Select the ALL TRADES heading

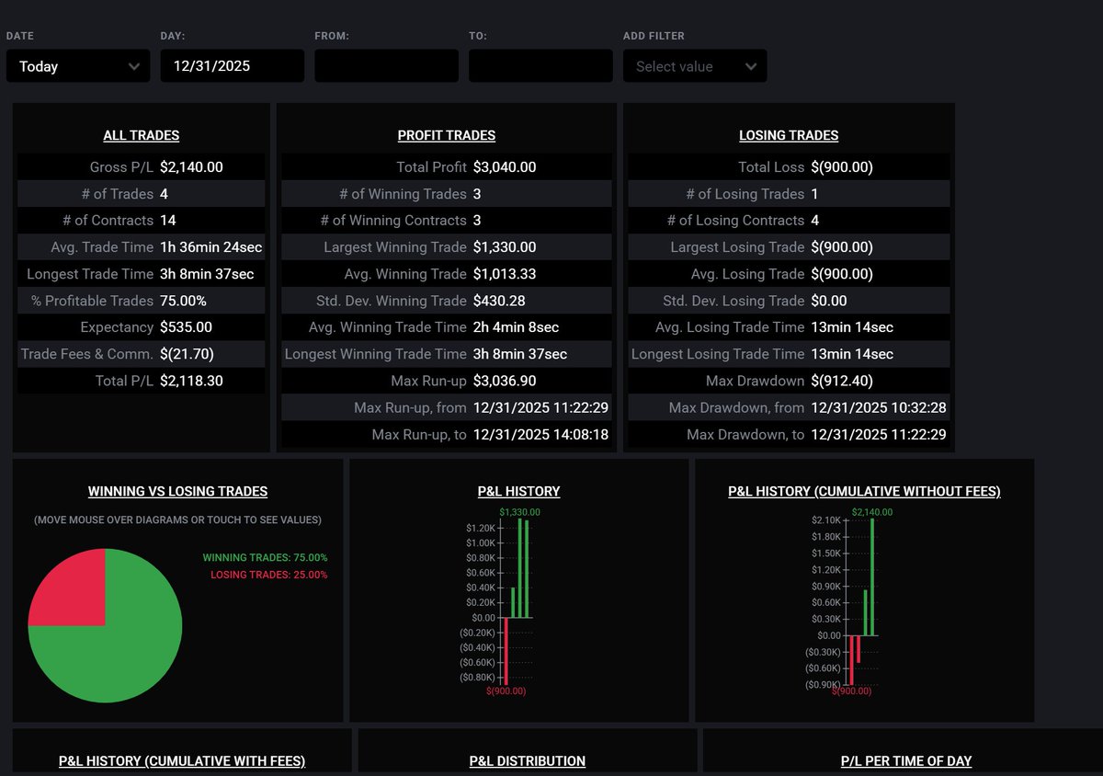141,135
